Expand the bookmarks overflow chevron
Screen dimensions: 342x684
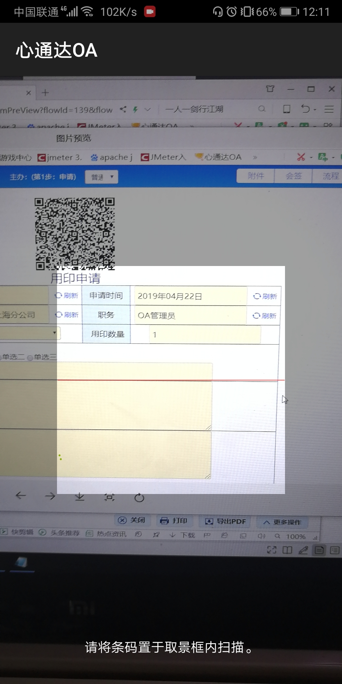pyautogui.click(x=255, y=157)
